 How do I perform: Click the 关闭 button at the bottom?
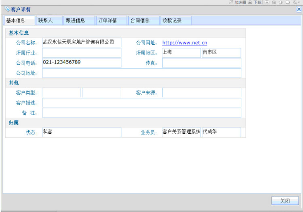(x=285, y=201)
